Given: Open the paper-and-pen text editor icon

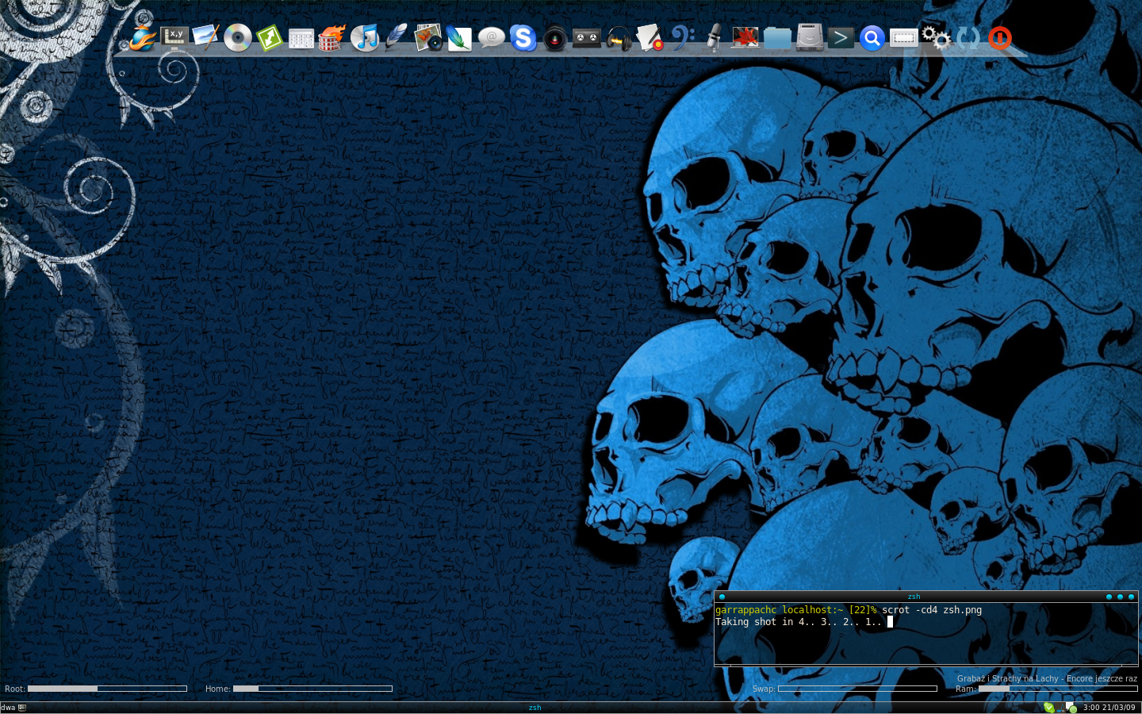Looking at the screenshot, I should pos(650,37).
